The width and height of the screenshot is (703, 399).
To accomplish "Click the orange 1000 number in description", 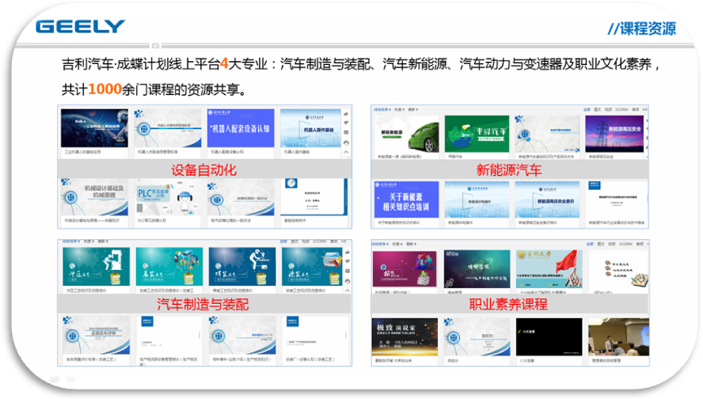I will (105, 89).
